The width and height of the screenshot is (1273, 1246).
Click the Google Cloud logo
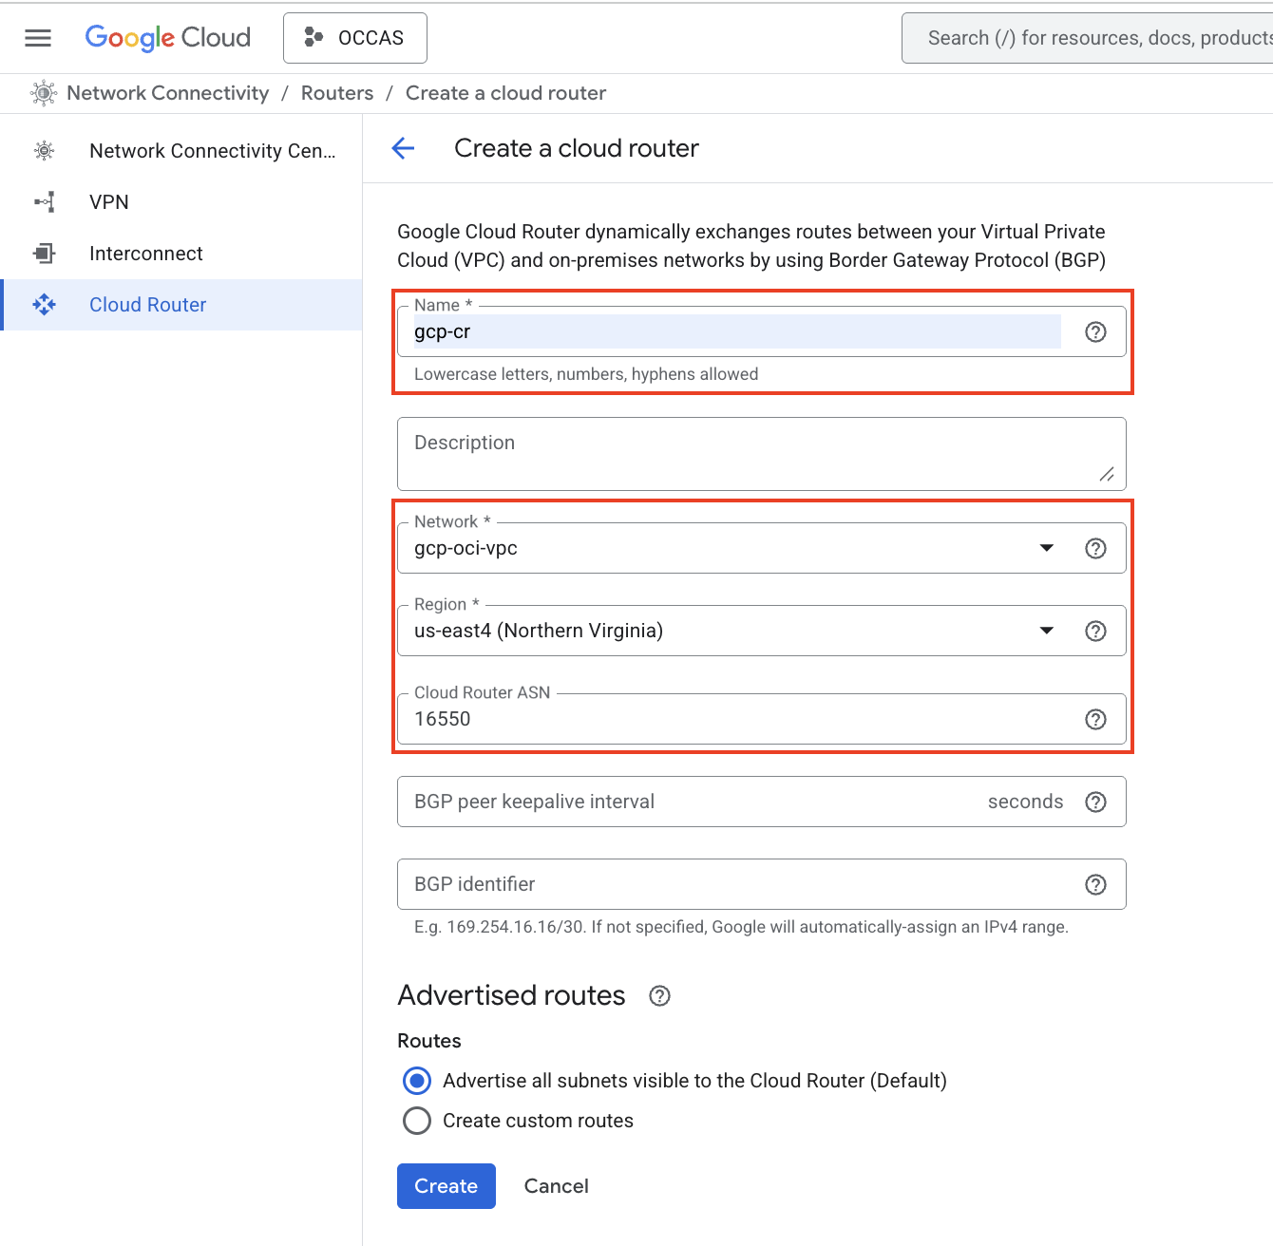click(168, 38)
